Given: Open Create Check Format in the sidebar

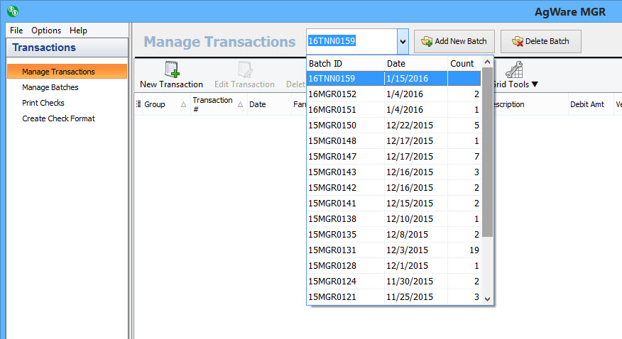Looking at the screenshot, I should tap(58, 118).
